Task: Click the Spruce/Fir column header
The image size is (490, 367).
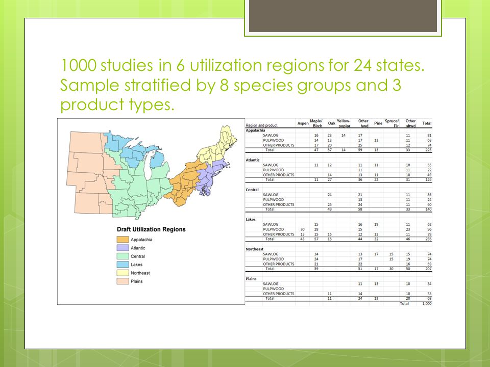Action: (x=391, y=123)
